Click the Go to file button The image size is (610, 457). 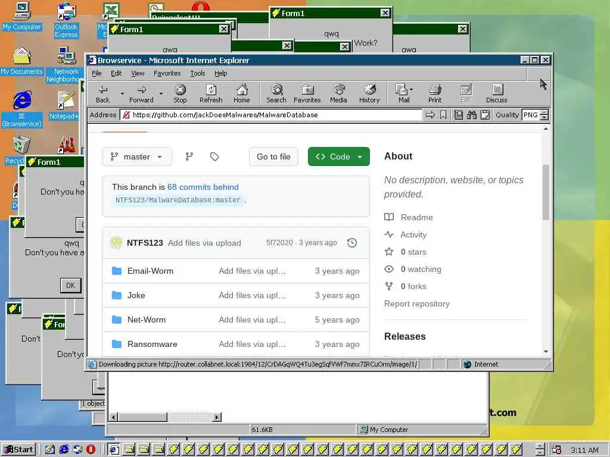[x=273, y=156]
